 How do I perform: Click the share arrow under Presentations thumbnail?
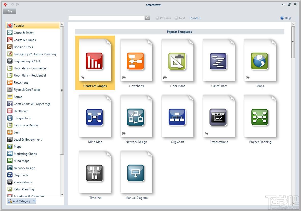206,134
